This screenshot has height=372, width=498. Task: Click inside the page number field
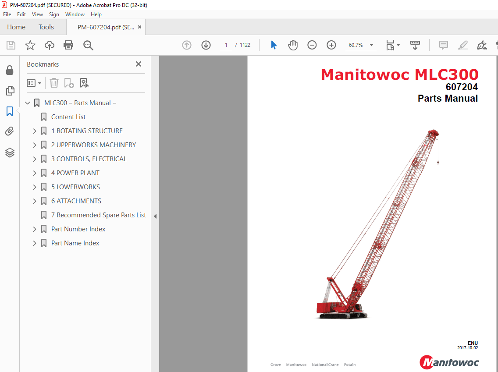tap(226, 45)
